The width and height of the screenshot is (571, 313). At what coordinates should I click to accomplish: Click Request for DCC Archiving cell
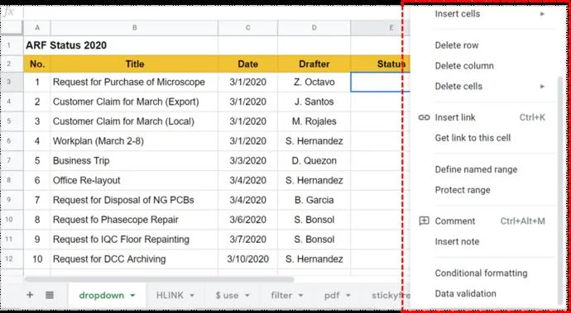(134, 258)
